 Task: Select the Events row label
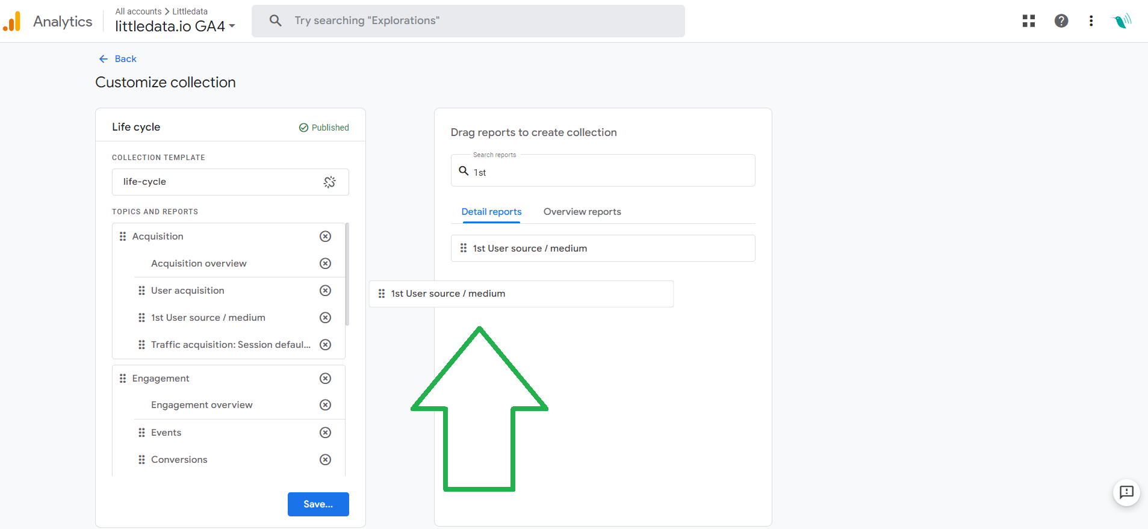(x=166, y=433)
